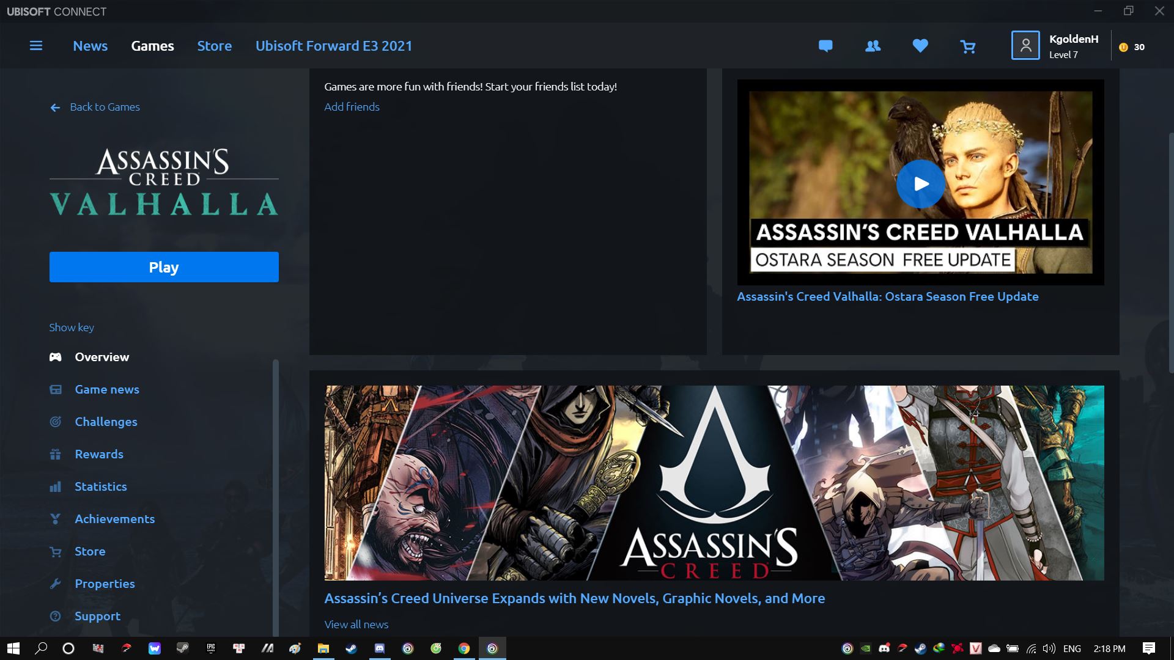Click Add friends link

coord(352,106)
